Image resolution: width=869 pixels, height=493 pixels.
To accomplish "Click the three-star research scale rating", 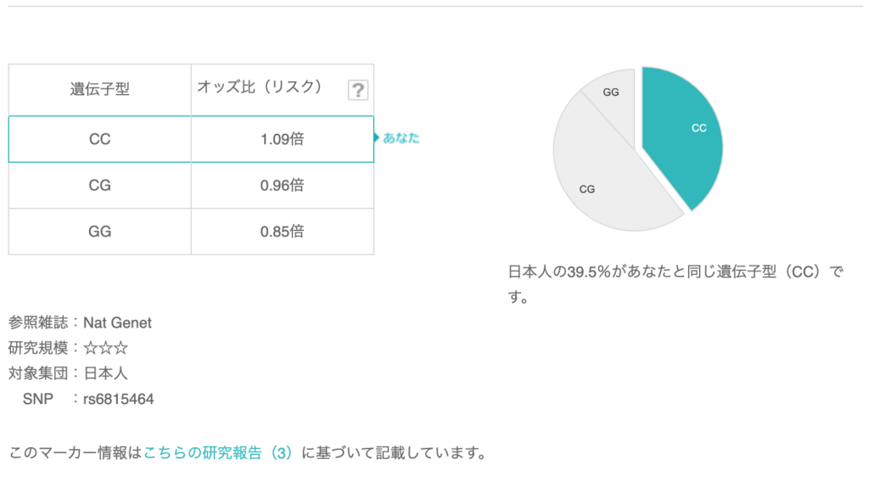I will click(106, 348).
